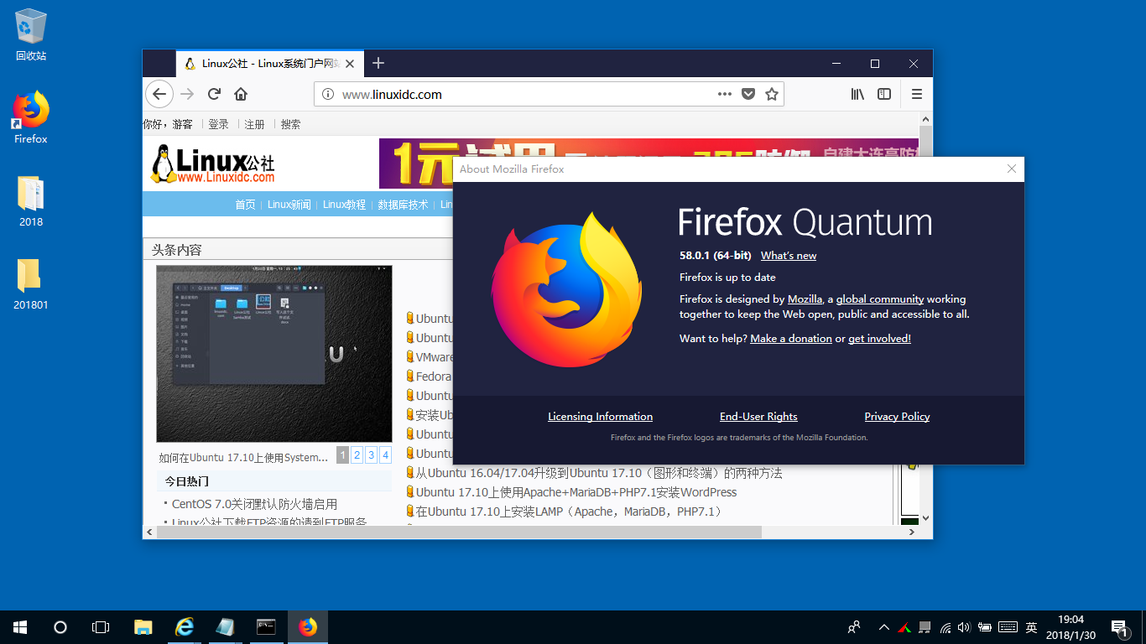This screenshot has width=1146, height=644.
Task: Open the Firefox Library icon
Action: [857, 94]
